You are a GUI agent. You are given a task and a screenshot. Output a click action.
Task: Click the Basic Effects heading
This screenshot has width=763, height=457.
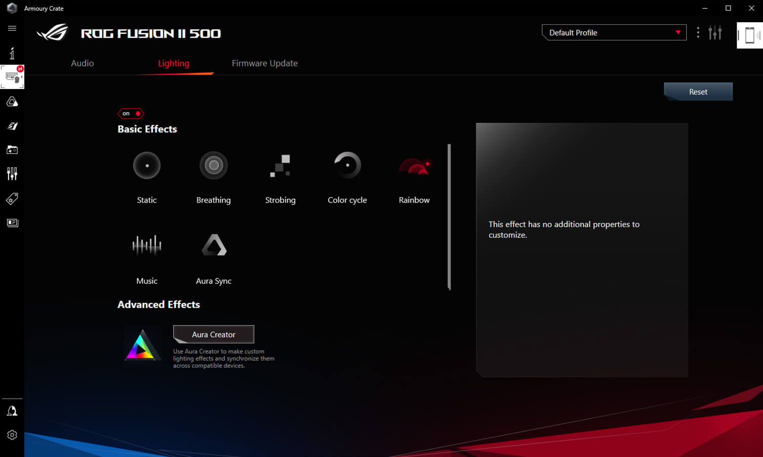147,129
